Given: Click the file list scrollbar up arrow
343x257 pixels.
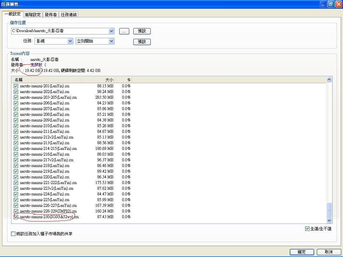Looking at the screenshot, I should tap(329, 80).
